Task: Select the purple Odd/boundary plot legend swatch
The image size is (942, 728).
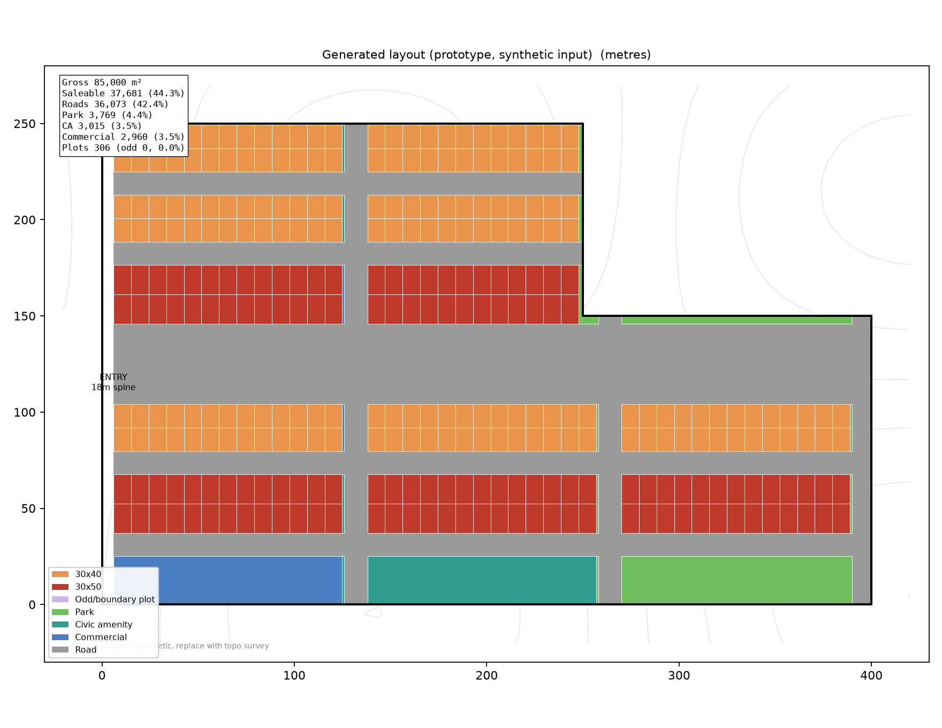Action: (60, 600)
